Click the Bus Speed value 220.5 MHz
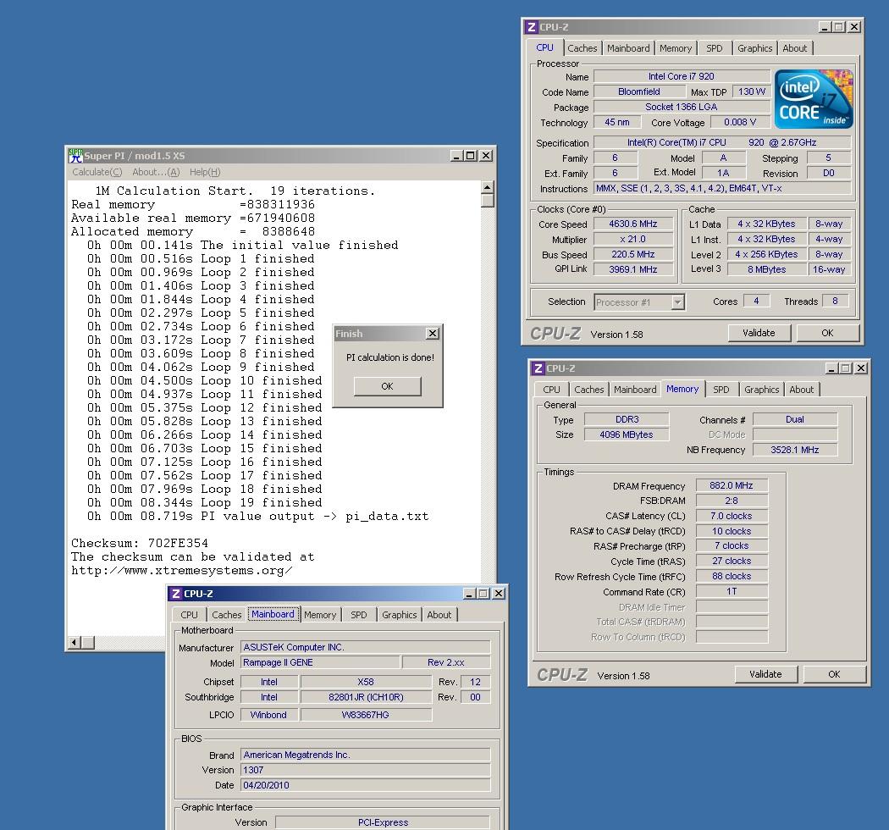Viewport: 889px width, 830px height. click(633, 255)
